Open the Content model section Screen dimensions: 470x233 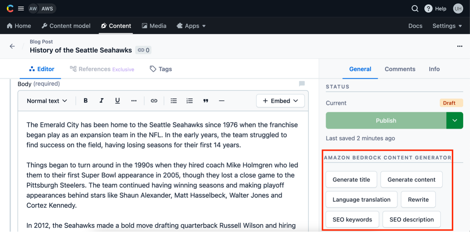[66, 26]
